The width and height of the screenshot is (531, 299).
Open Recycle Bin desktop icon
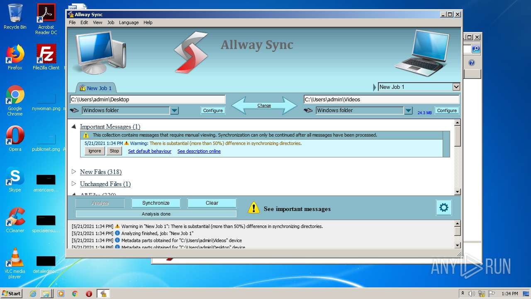(x=15, y=17)
